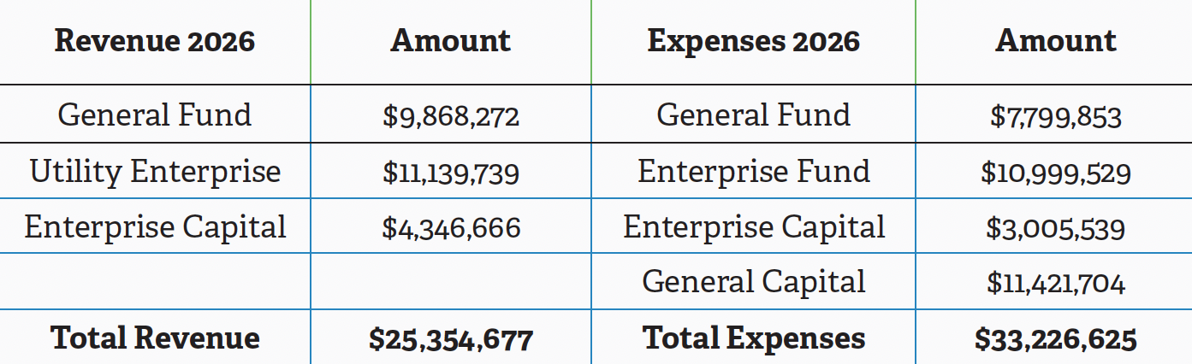This screenshot has width=1192, height=364.
Task: Select the Expenses 2026 header cell
Action: point(753,41)
